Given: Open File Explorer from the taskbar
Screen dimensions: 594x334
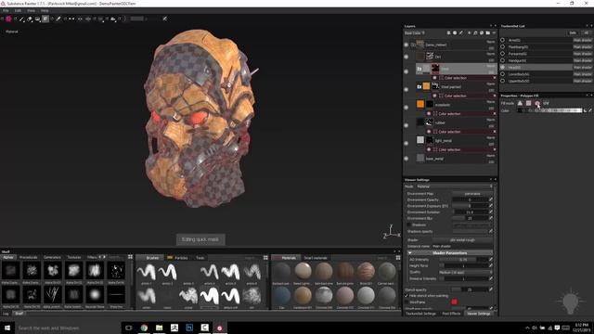Looking at the screenshot, I should click(x=159, y=328).
